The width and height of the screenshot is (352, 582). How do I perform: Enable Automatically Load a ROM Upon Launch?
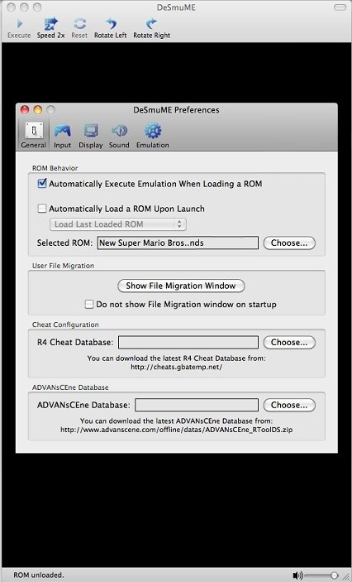[42, 209]
